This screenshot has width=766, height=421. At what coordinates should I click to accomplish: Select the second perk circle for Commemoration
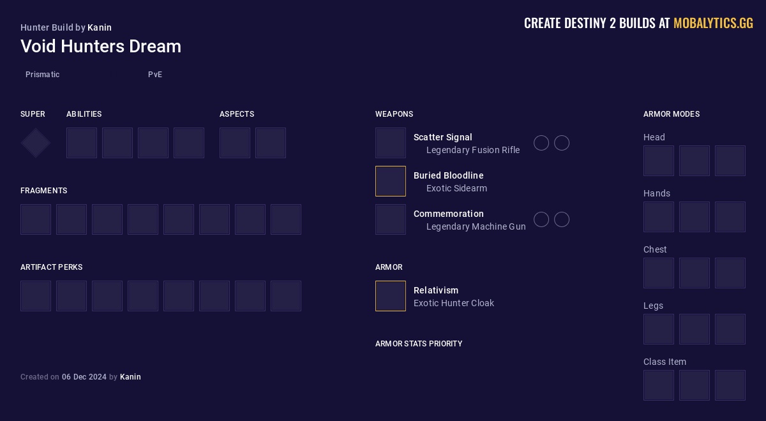point(562,219)
